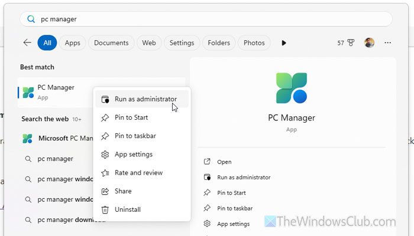The height and width of the screenshot is (236, 414).
Task: Choose Rate and review in context menu
Action: 142,173
